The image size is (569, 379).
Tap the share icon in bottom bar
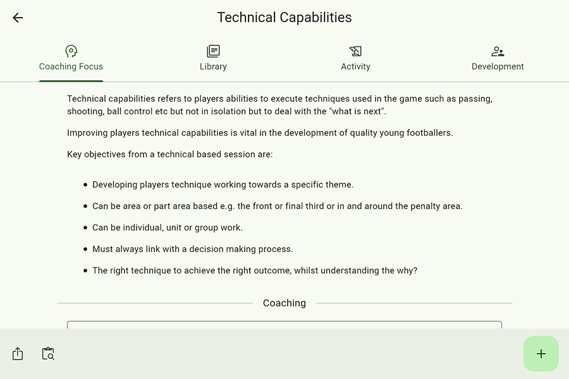tap(18, 354)
